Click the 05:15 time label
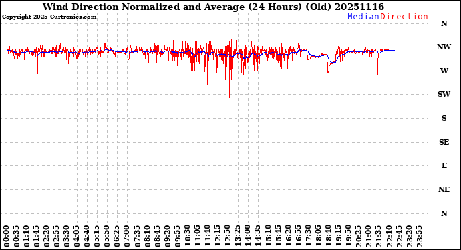This screenshot has width=461, height=250. click(98, 236)
